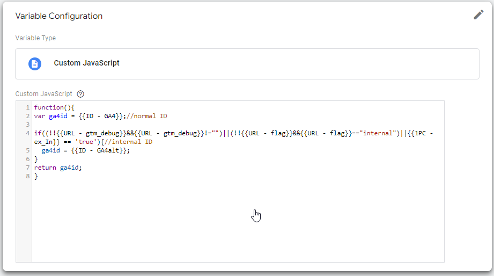Screen dimensions: 494x276
Task: Click line number 4 in the gutter
Action: tap(27, 133)
